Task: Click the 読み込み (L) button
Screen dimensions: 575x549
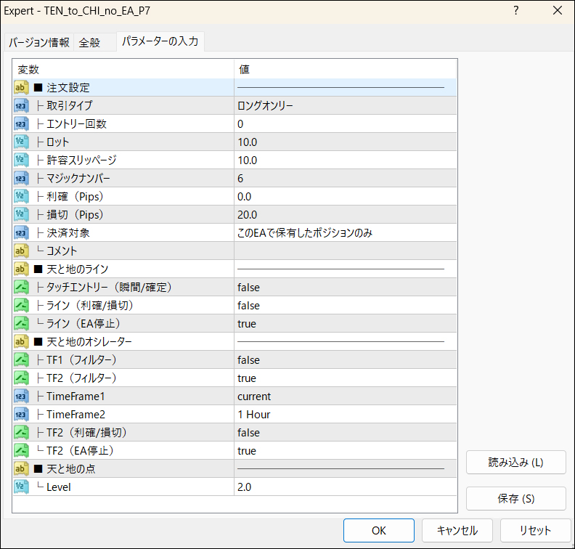Action: click(x=516, y=463)
